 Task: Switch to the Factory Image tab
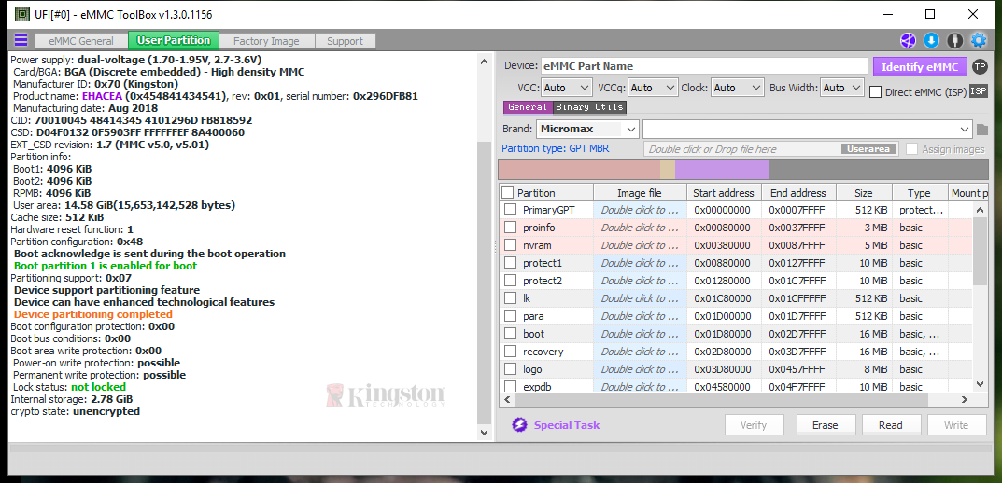pos(266,41)
